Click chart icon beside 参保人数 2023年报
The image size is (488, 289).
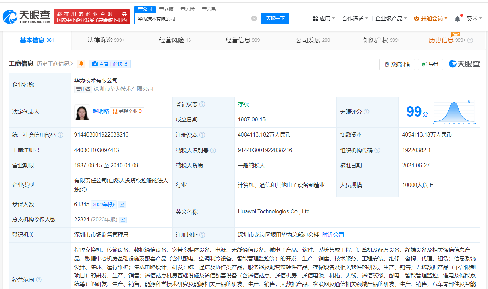(x=122, y=205)
